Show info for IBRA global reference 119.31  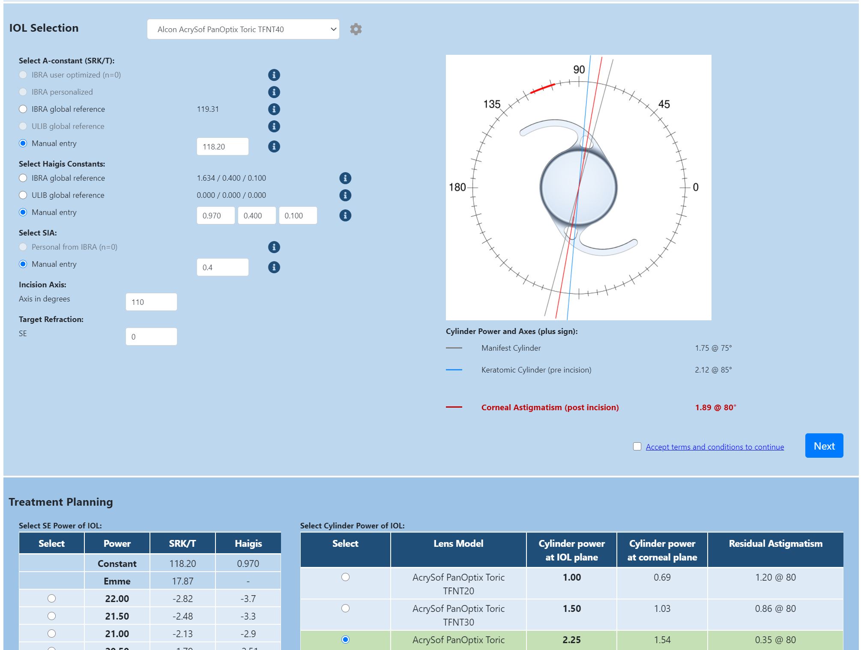[274, 109]
